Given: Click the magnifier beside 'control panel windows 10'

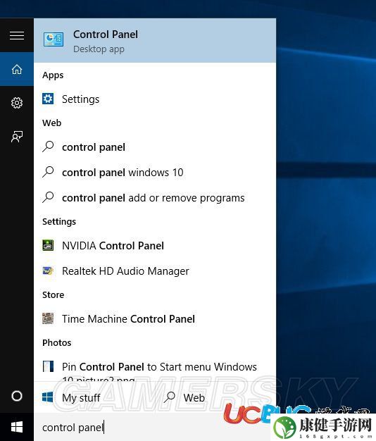Looking at the screenshot, I should (x=48, y=172).
